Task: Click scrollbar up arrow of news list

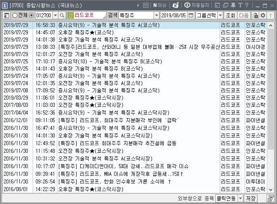Action: [271, 25]
